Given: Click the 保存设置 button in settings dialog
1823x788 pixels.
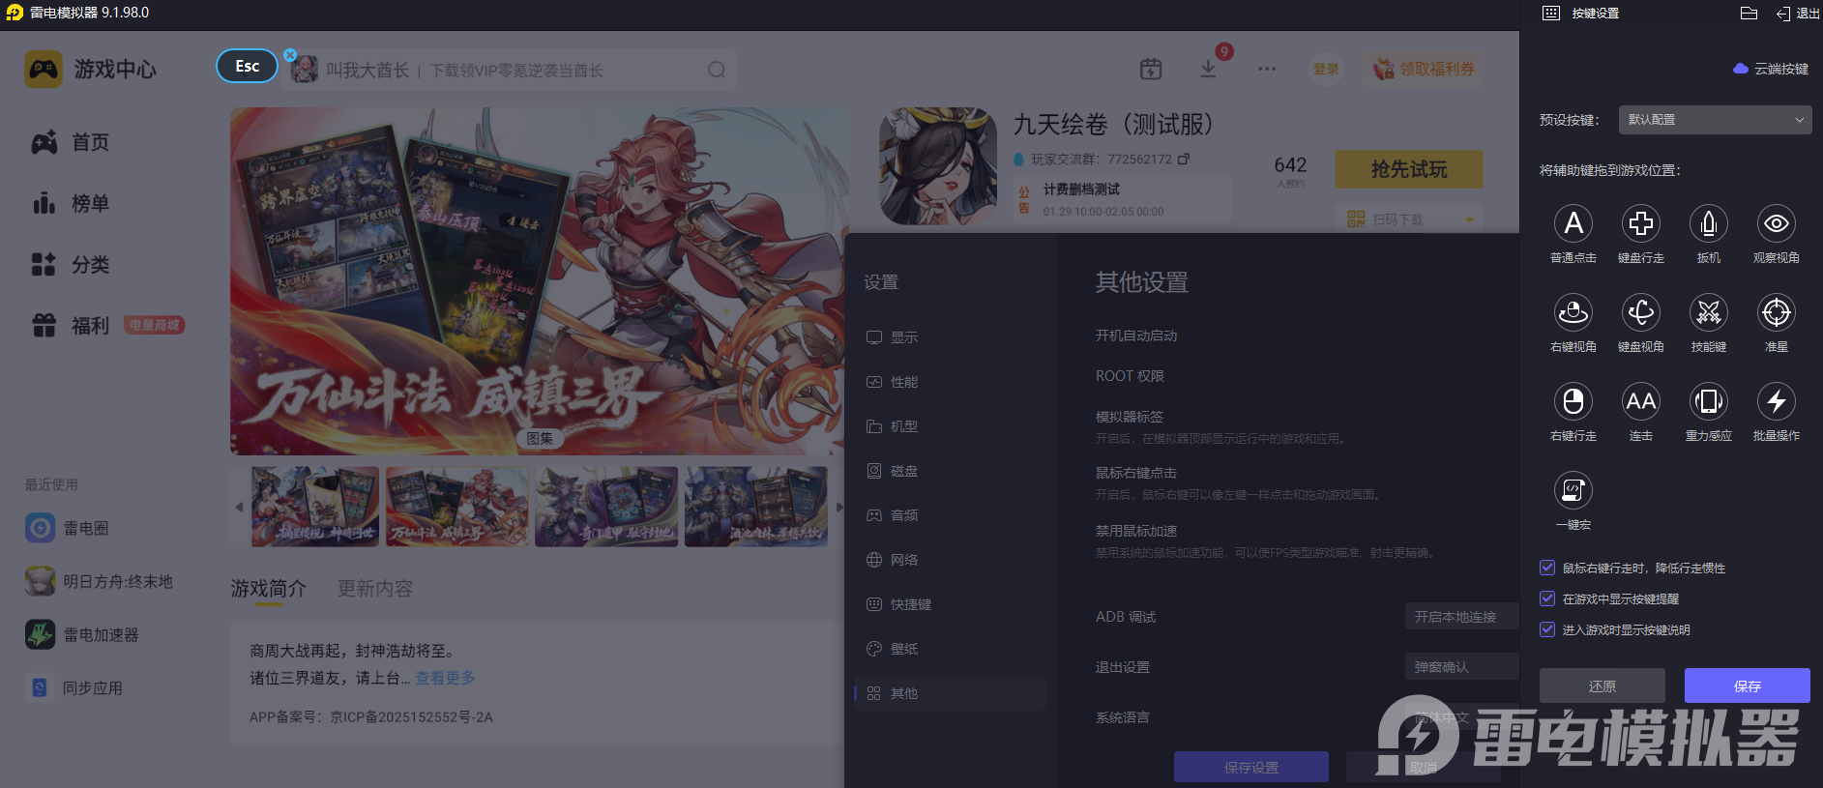Looking at the screenshot, I should coord(1251,767).
